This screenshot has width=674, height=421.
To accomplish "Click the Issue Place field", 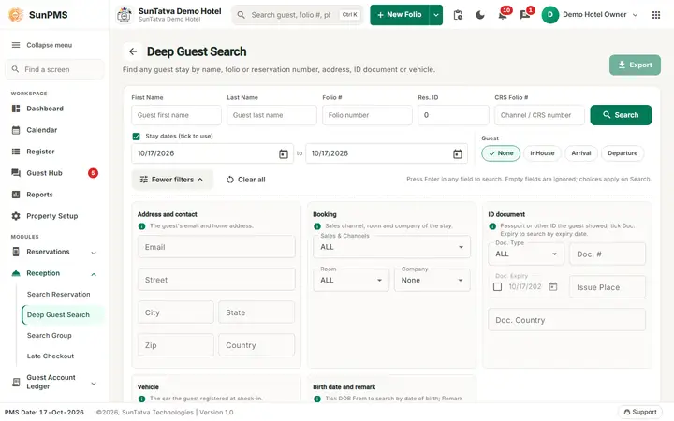I will [608, 287].
